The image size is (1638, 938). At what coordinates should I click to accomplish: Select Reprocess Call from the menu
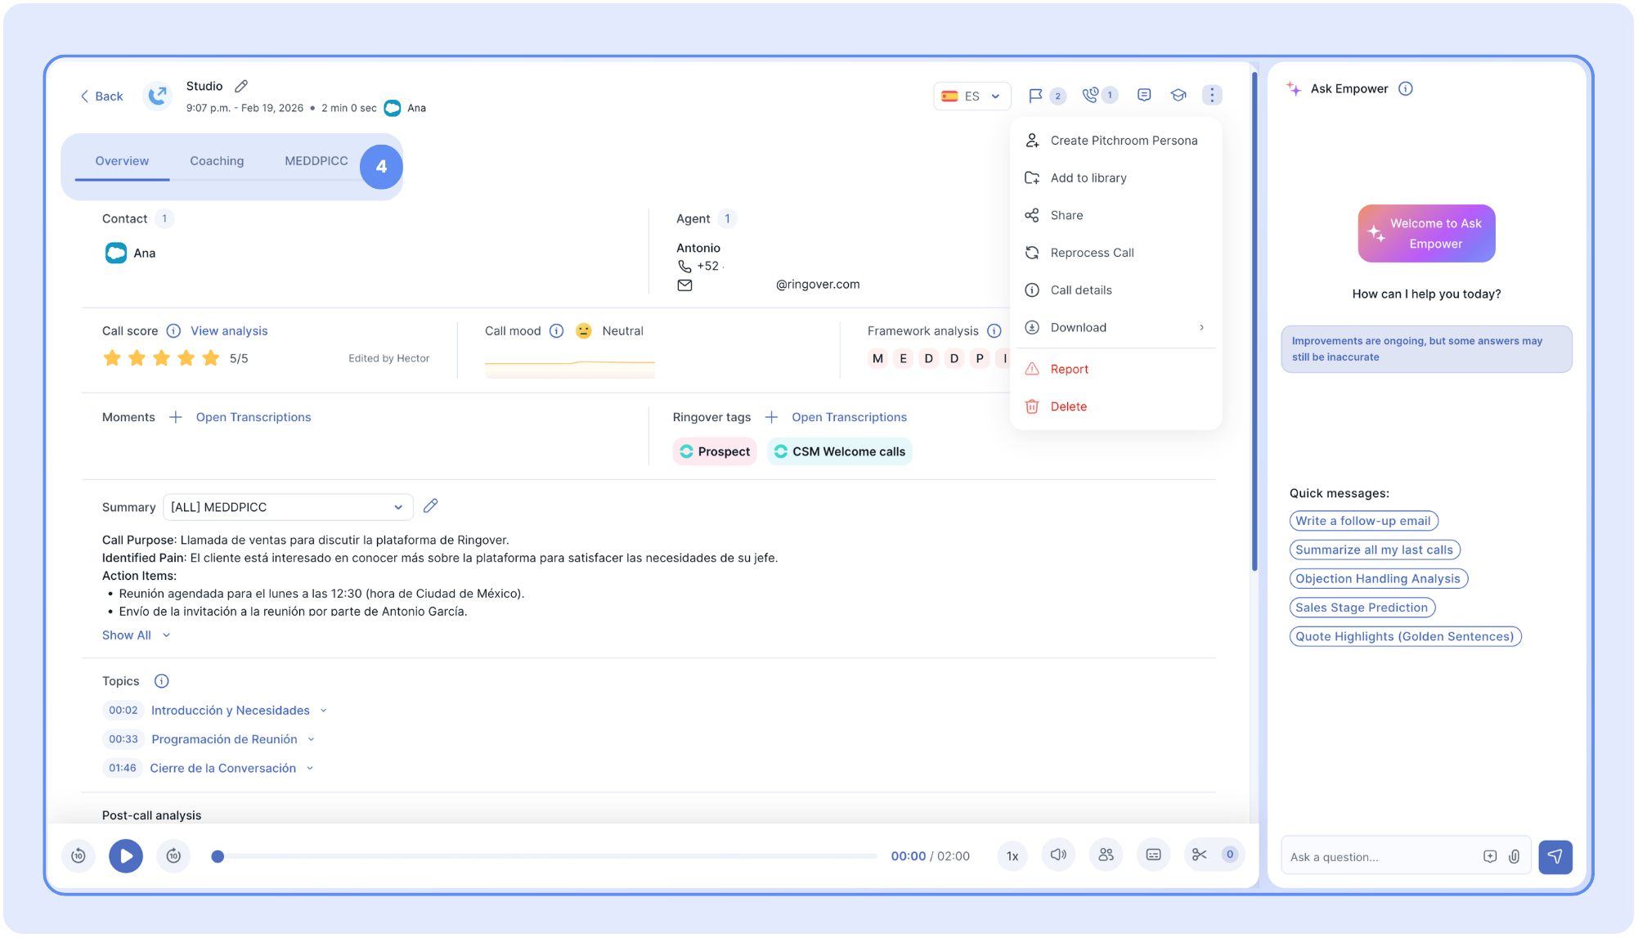[1092, 253]
